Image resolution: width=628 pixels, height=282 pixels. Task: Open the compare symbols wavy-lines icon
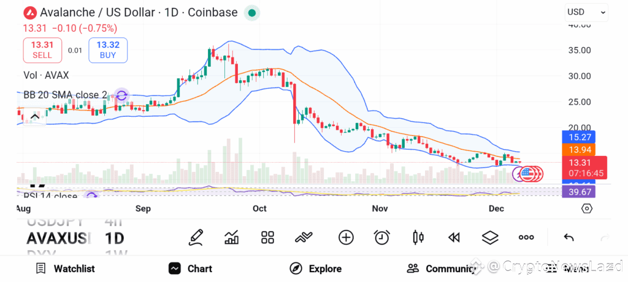click(x=304, y=238)
